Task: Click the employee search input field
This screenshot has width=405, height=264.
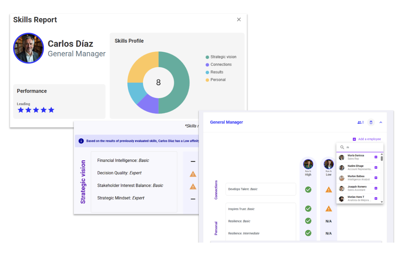Action: 362,147
